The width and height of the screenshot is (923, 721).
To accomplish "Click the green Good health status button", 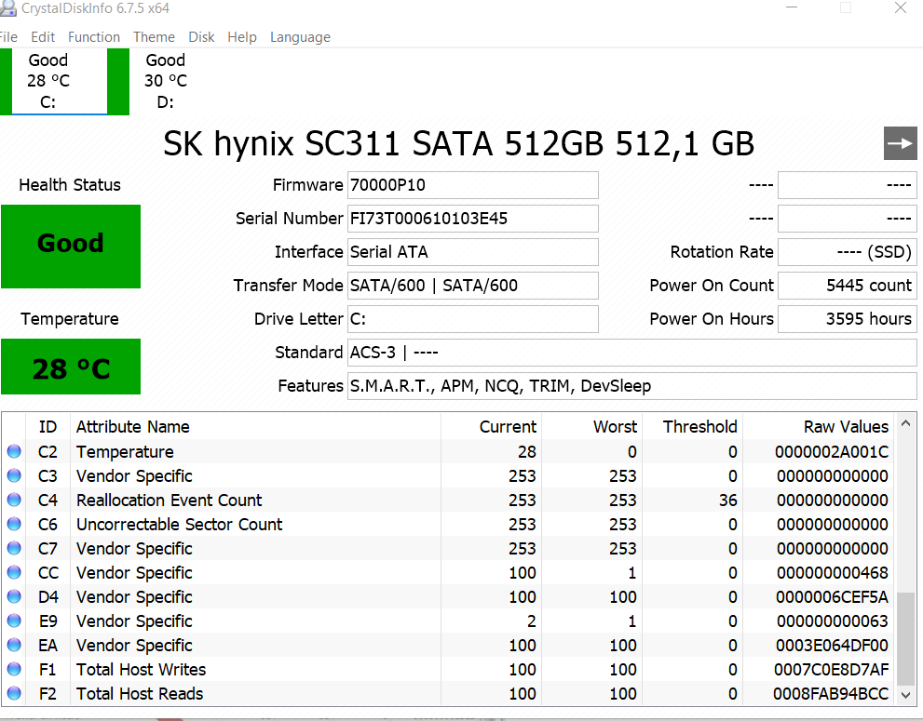I will click(x=71, y=247).
